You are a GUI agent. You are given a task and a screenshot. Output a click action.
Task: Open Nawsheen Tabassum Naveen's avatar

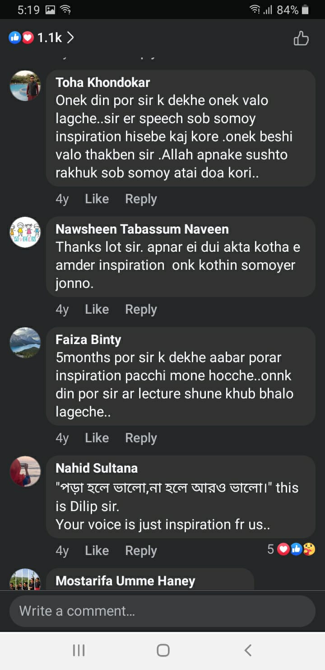[25, 232]
